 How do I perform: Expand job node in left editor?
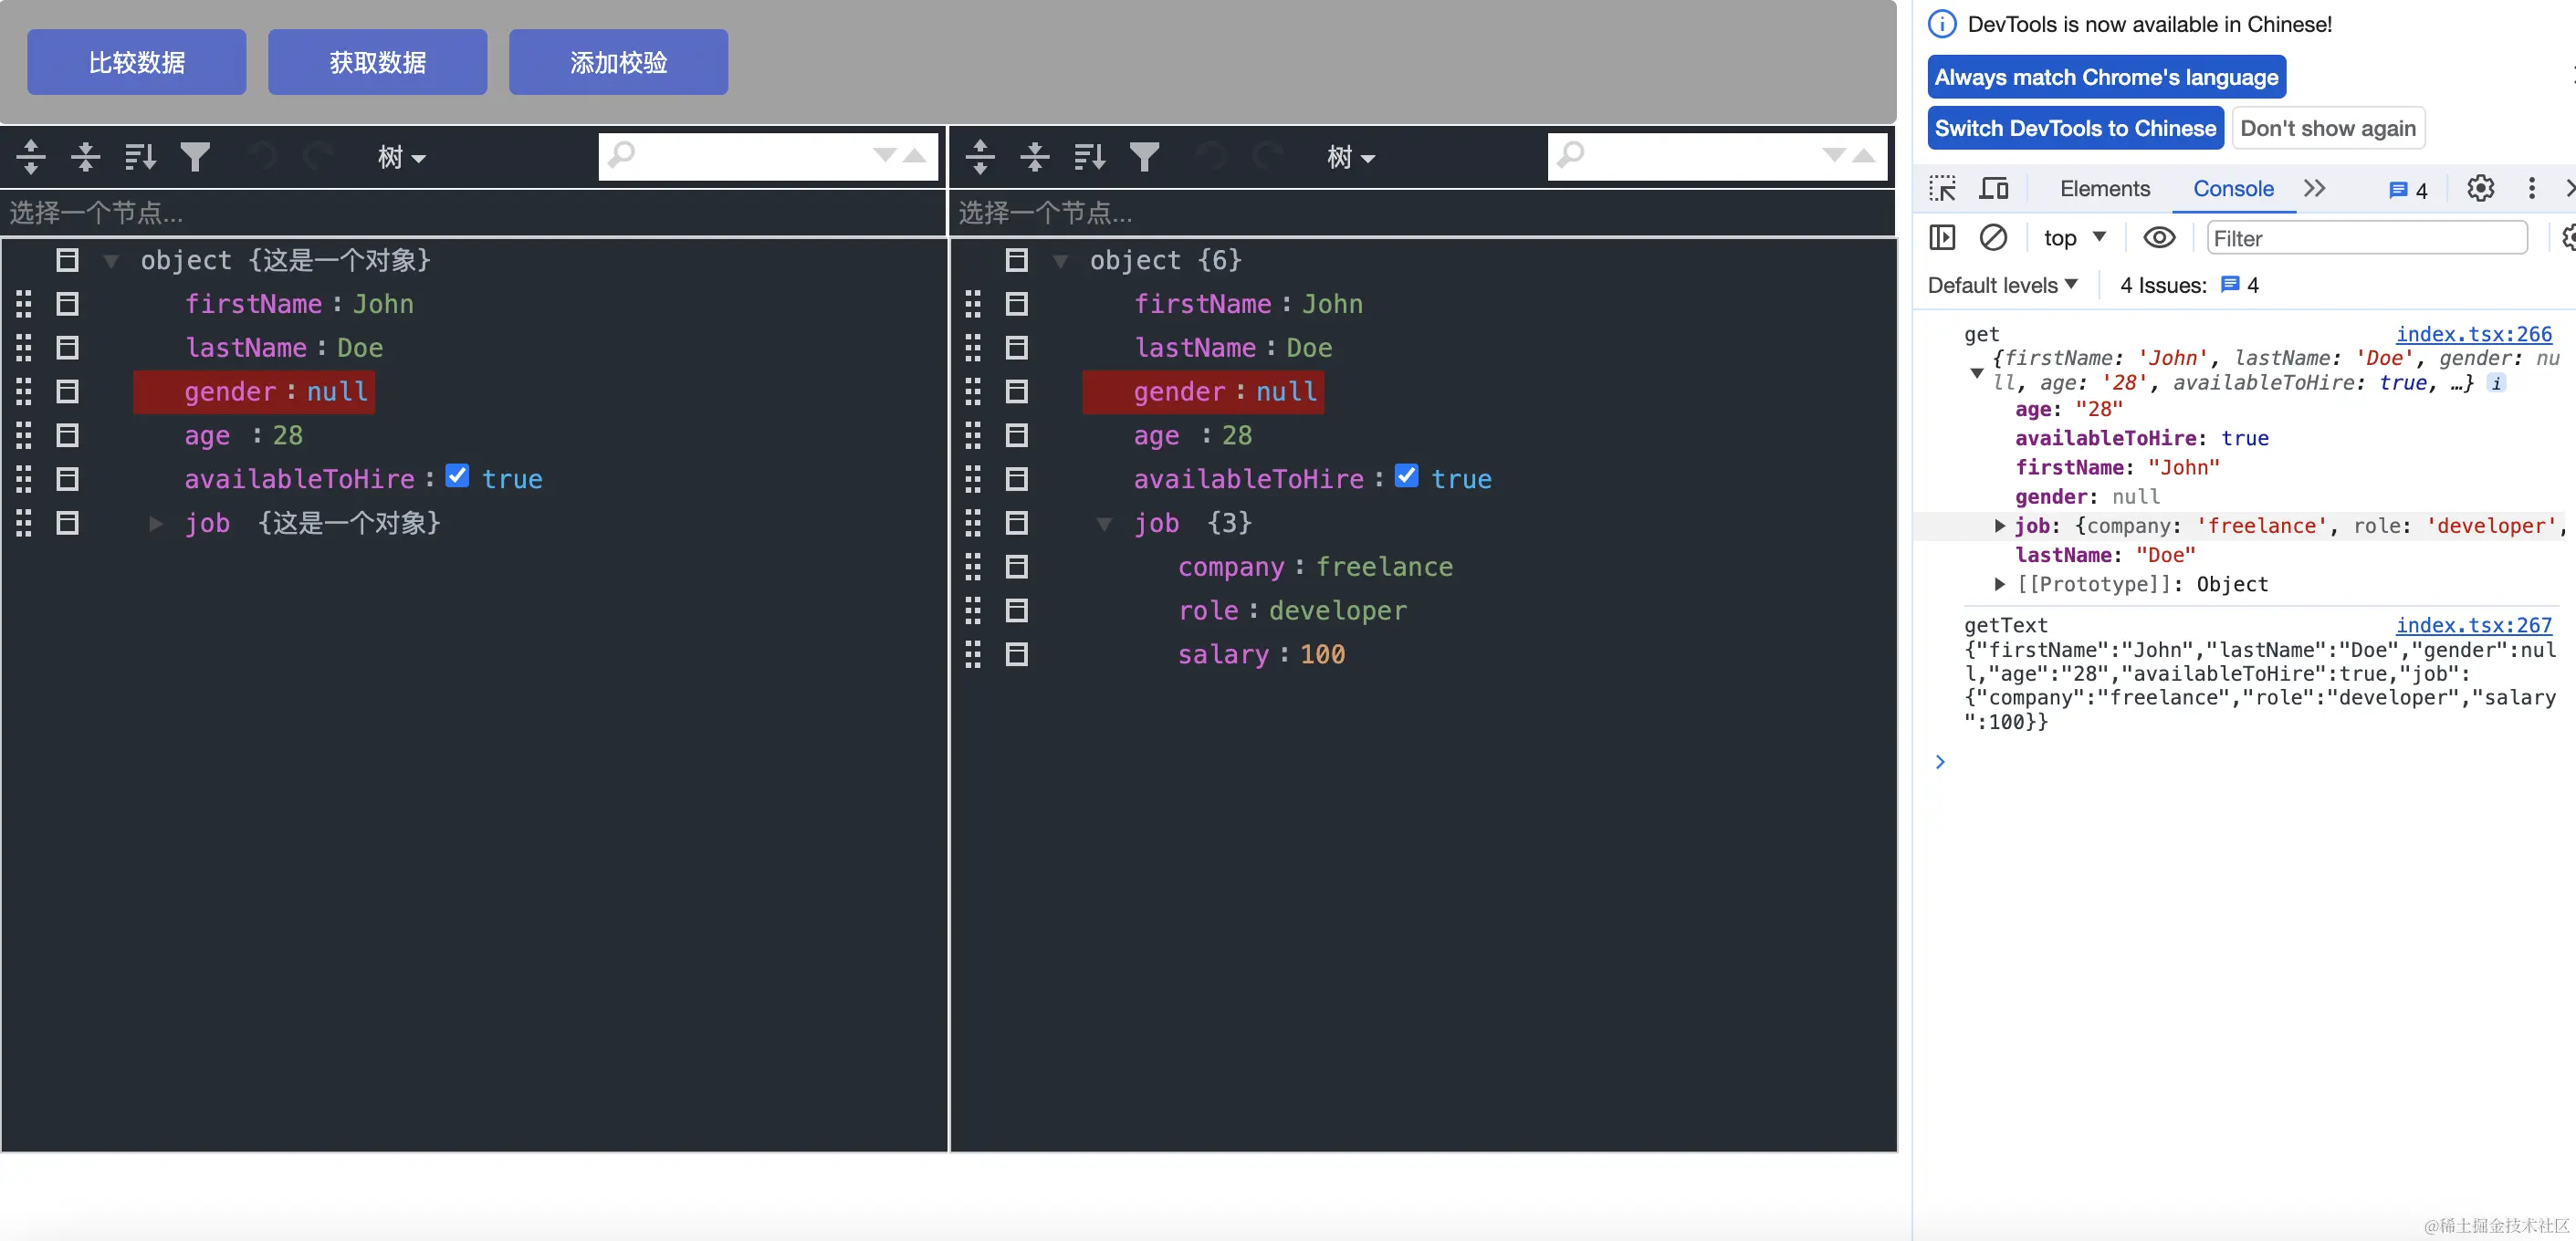(x=155, y=523)
